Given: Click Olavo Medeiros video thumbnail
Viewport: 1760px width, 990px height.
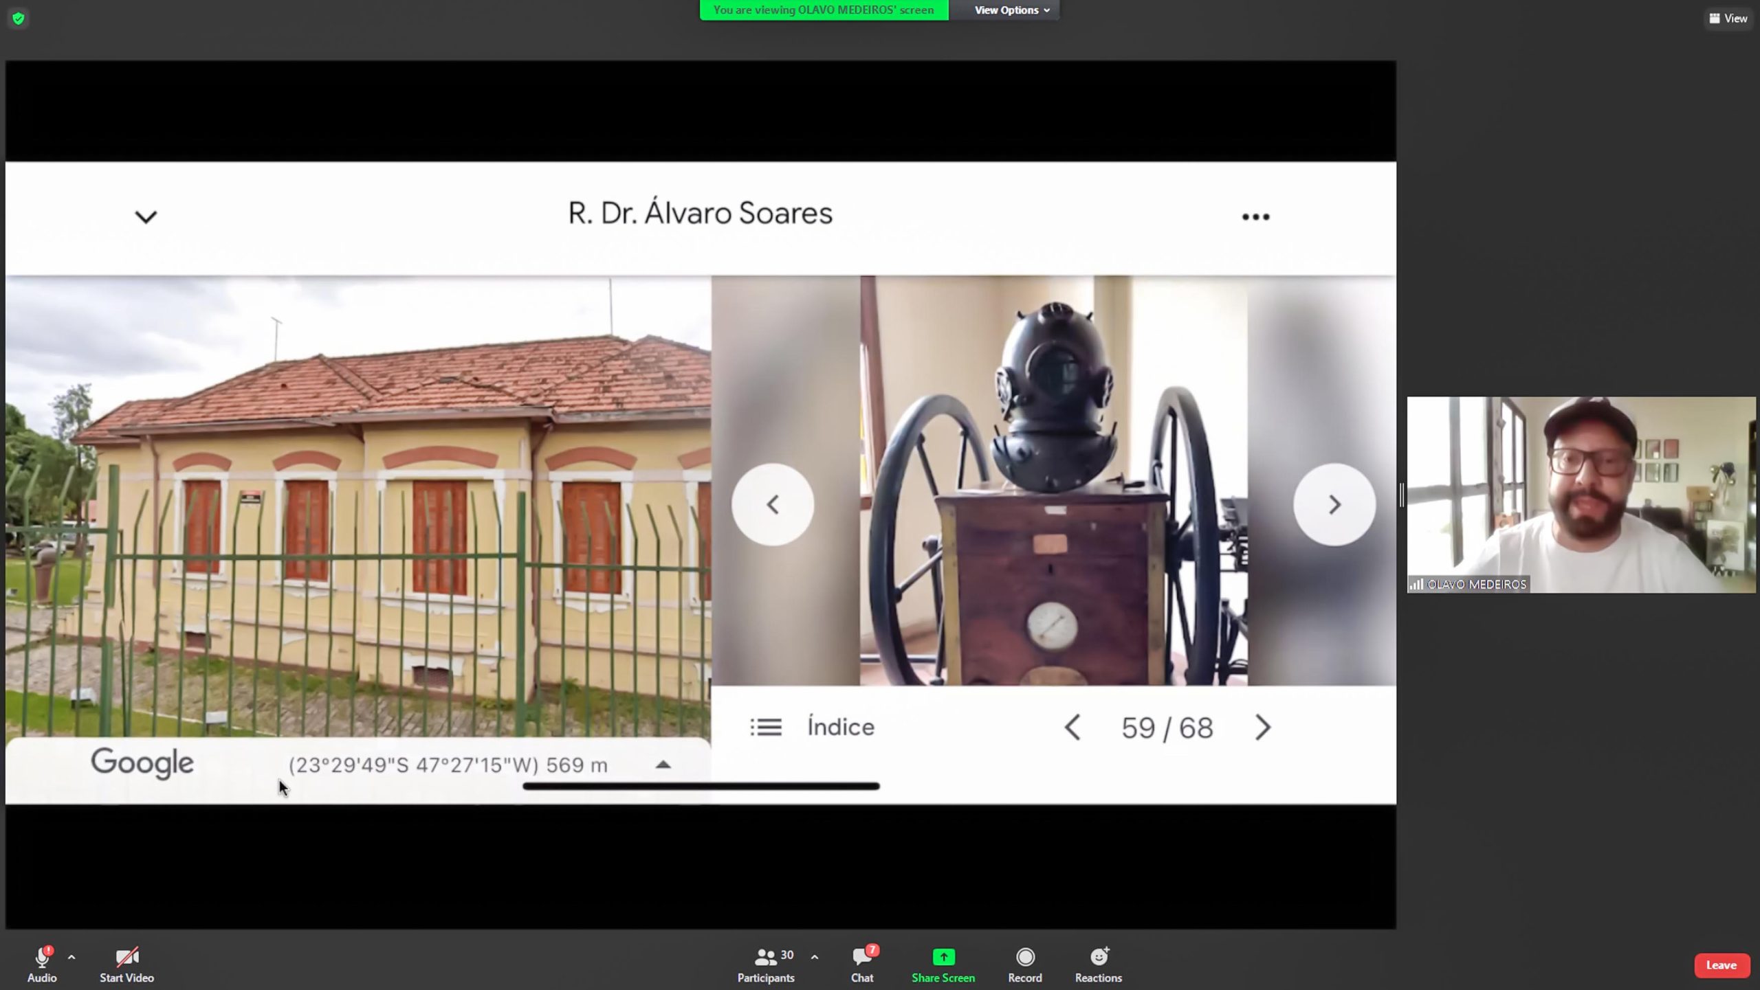Looking at the screenshot, I should coord(1581,495).
